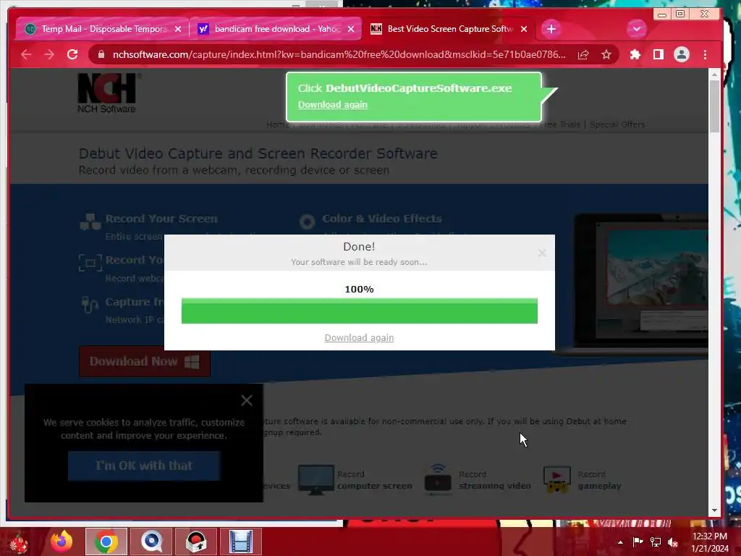Click Download again in the green tooltip
Screen dimensions: 741x556
pos(332,104)
